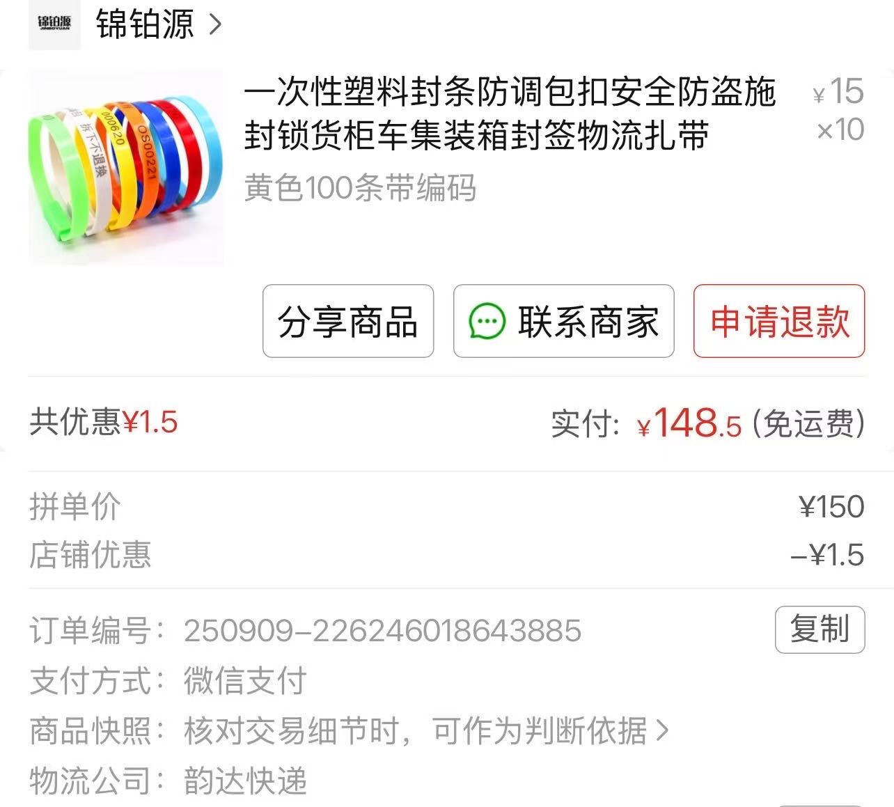
Task: Open product title 一次性塑料封条防调包扣
Action: [510, 113]
